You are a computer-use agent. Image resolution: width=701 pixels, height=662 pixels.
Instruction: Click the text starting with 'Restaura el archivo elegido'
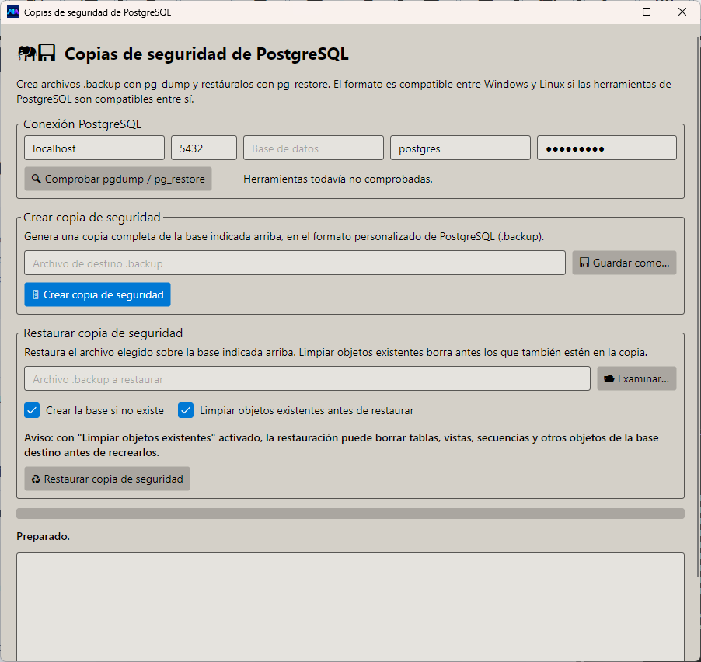(336, 352)
